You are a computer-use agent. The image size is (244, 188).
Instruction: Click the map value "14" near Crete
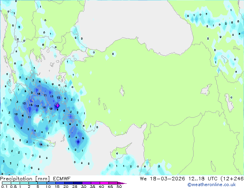click(41, 144)
